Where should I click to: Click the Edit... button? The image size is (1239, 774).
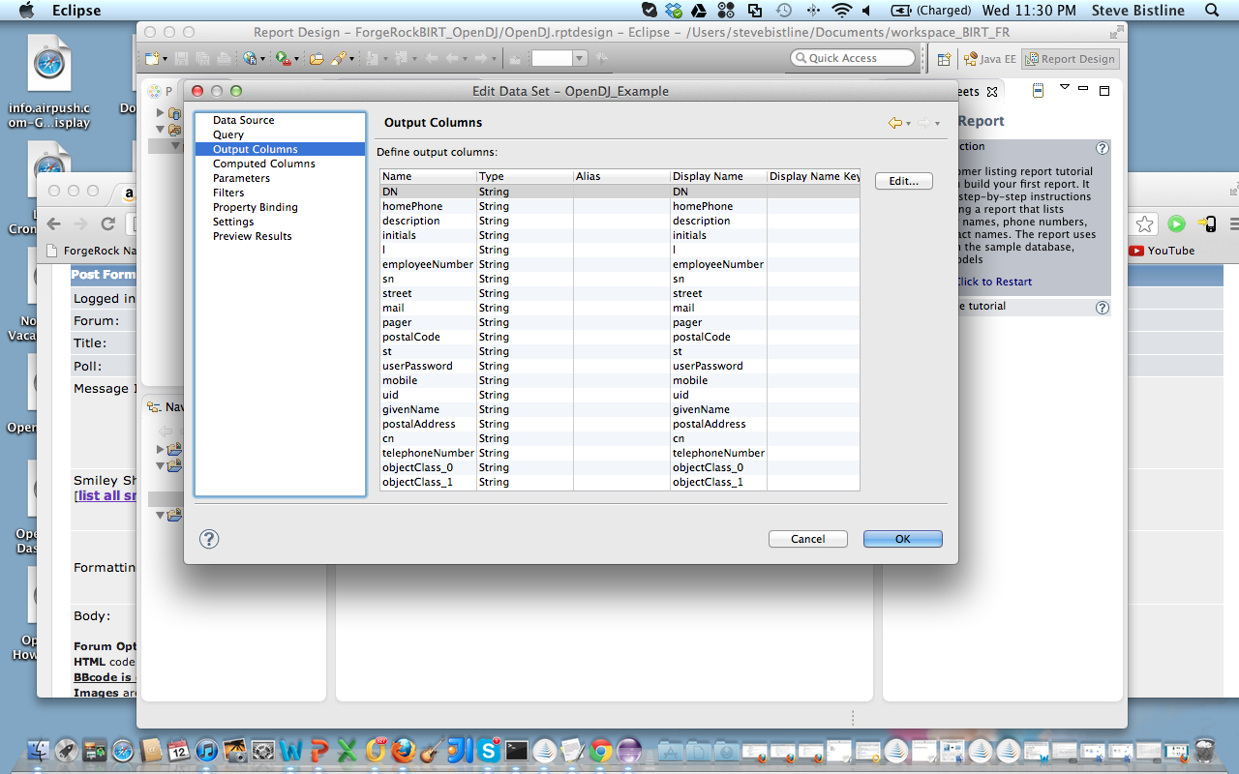tap(904, 181)
